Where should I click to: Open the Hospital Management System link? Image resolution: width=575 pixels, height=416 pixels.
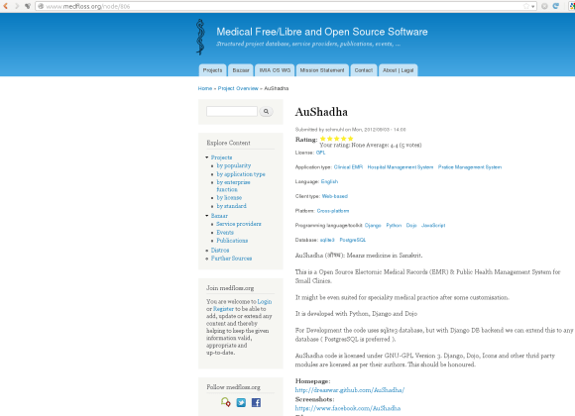tap(401, 166)
